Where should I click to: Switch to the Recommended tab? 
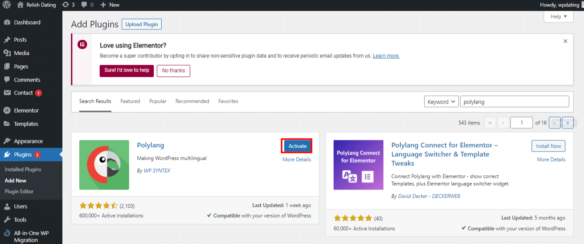(192, 101)
